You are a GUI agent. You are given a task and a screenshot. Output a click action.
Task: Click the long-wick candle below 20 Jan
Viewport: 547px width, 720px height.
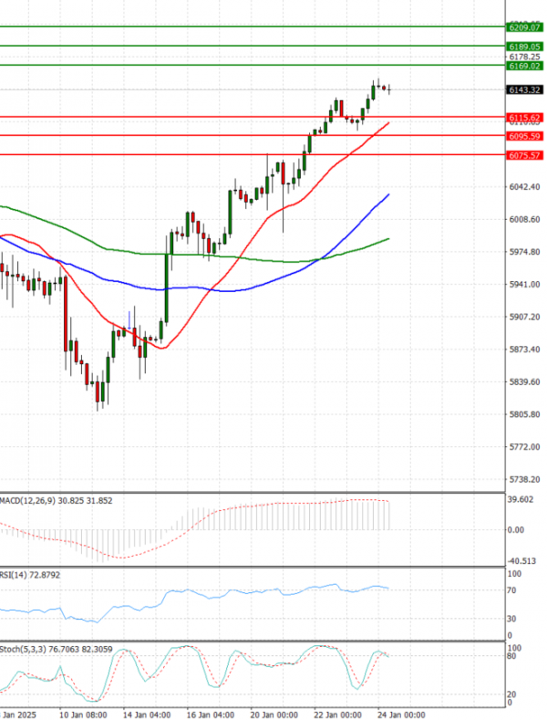click(x=284, y=196)
